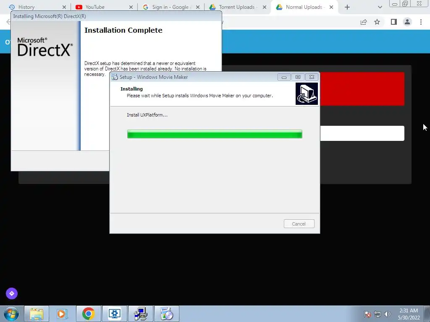Viewport: 430px width, 322px height.
Task: Click the setup computer icon in installer header
Action: pos(307,93)
